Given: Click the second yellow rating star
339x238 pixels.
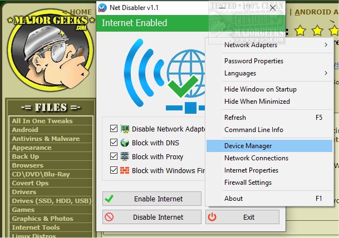Looking at the screenshot, I should [317, 31].
